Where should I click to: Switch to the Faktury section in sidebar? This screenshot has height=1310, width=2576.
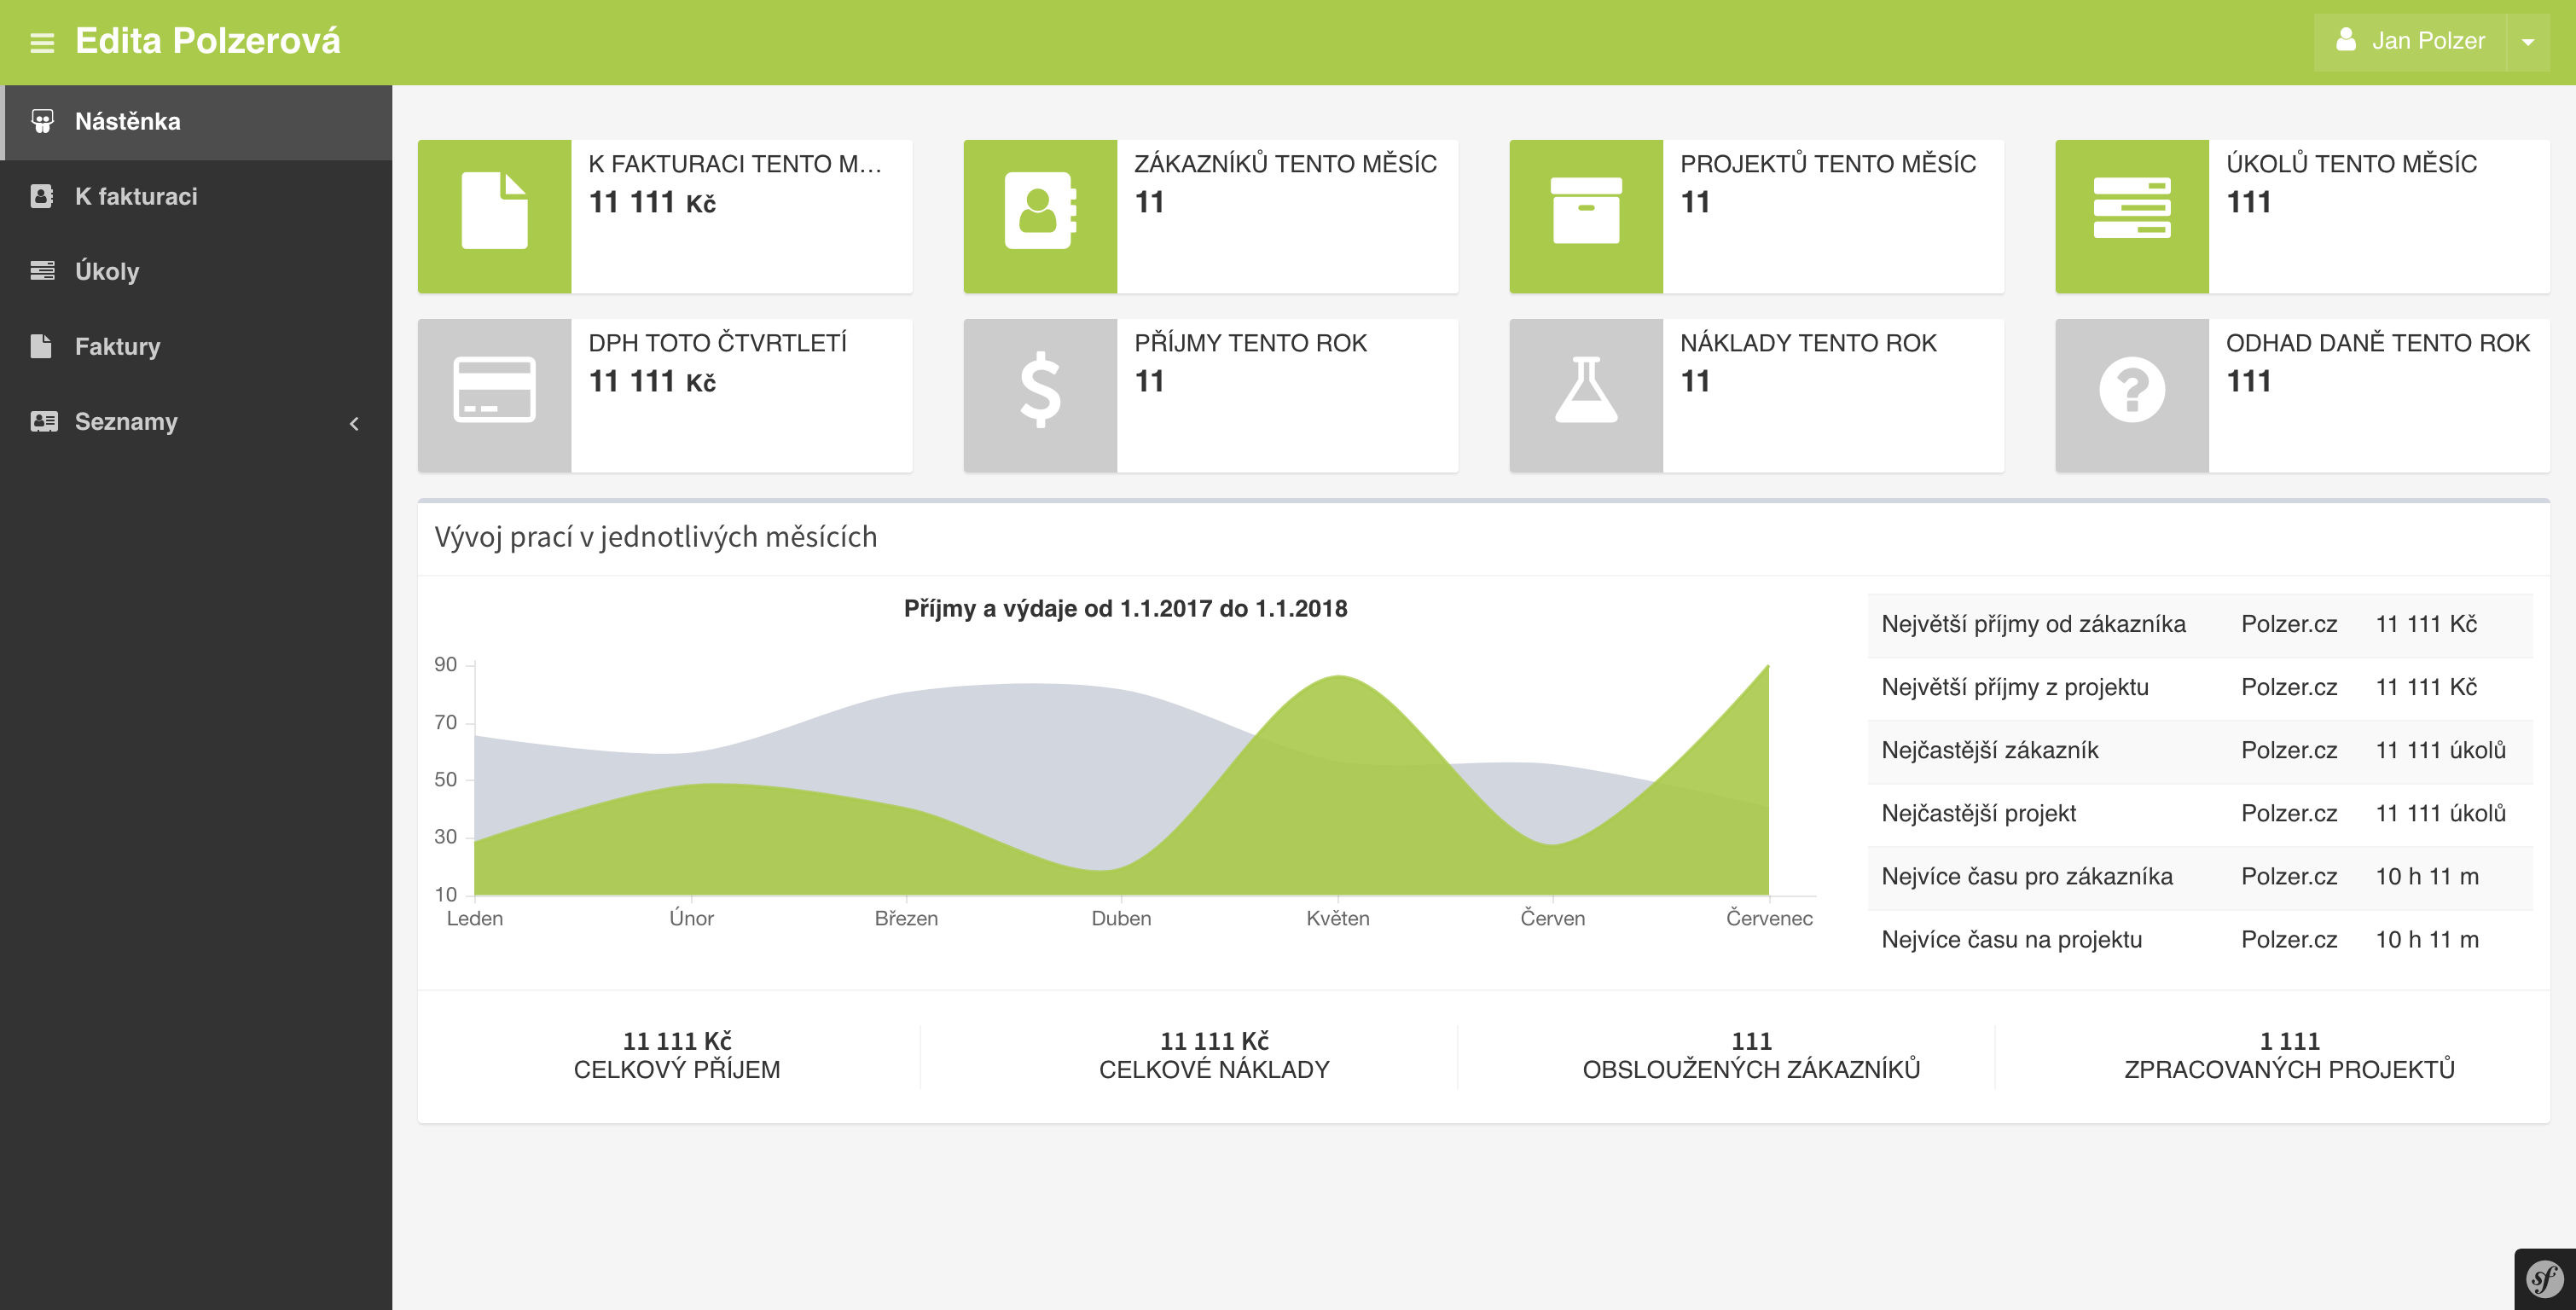coord(117,347)
